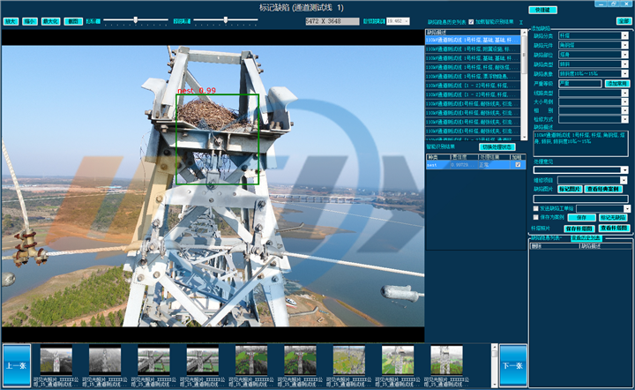Open the 发送缺陷工单给 recipient dropdown
The height and width of the screenshot is (390, 635).
click(627, 209)
